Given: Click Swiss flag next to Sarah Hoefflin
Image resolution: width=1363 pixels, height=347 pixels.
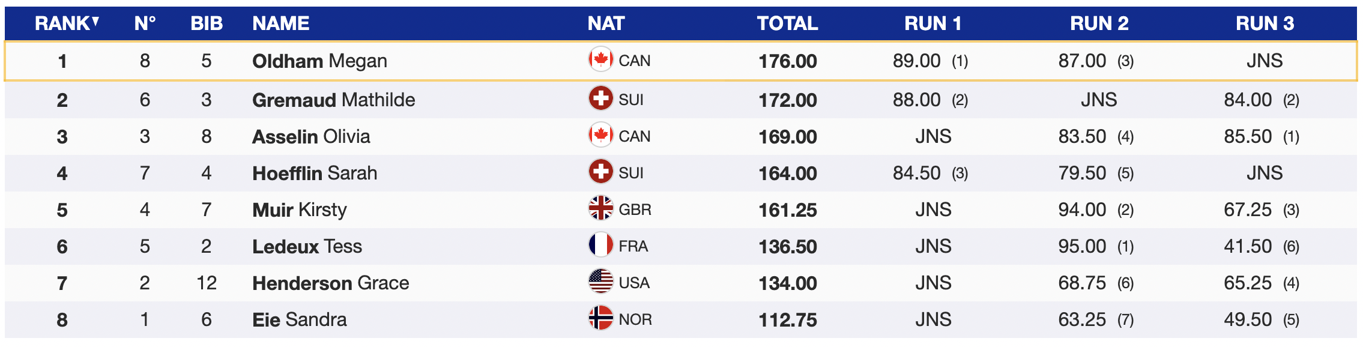Looking at the screenshot, I should pos(600,172).
